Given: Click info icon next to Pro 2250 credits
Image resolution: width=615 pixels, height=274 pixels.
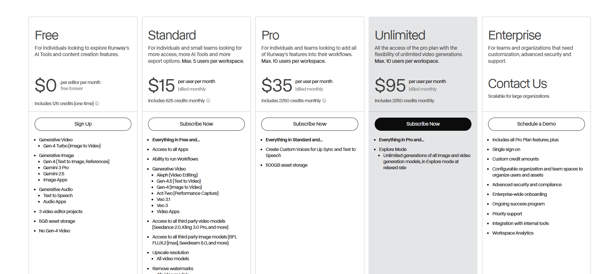Looking at the screenshot, I should pyautogui.click(x=324, y=101).
